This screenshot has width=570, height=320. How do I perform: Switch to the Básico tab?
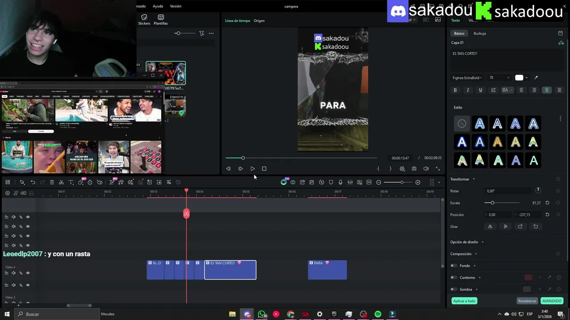click(459, 33)
